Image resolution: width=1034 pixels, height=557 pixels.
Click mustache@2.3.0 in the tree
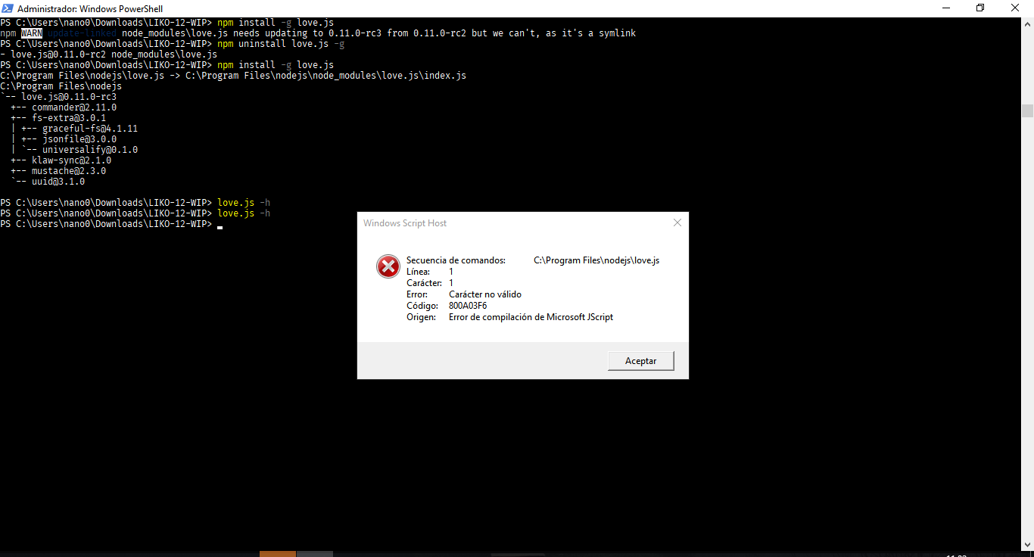tap(69, 171)
